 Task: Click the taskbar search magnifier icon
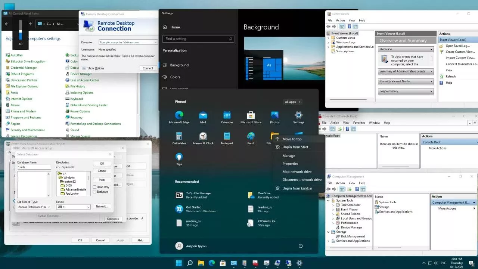tap(190, 263)
